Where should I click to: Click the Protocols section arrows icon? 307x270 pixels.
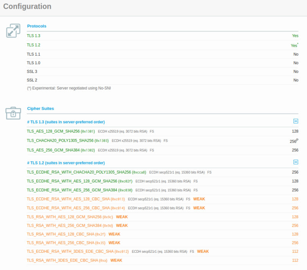[13, 31]
